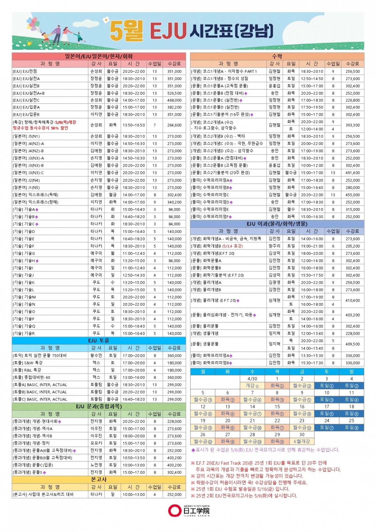
Task: Click "[개념] 코스1개념A - 이차함수 PART.1"
Action: point(224,71)
